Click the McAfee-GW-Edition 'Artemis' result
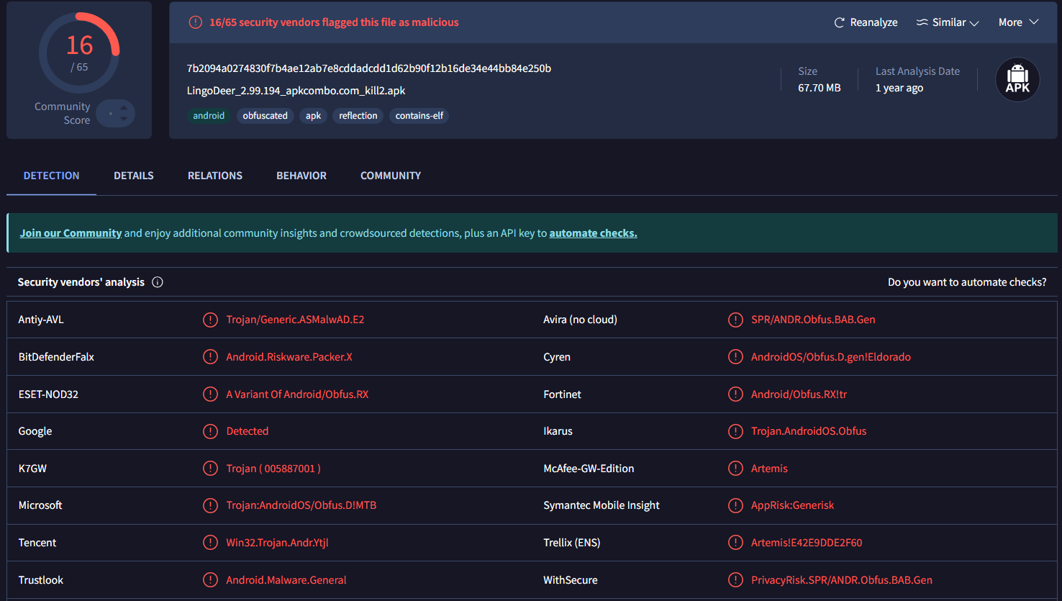Image resolution: width=1062 pixels, height=601 pixels. click(769, 469)
